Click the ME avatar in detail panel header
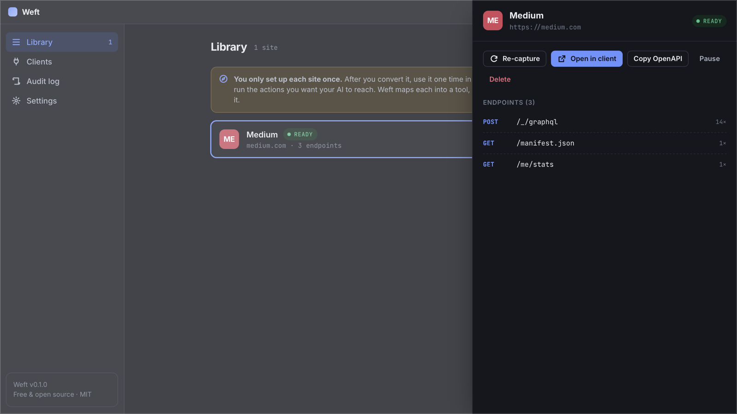737x414 pixels. (492, 21)
